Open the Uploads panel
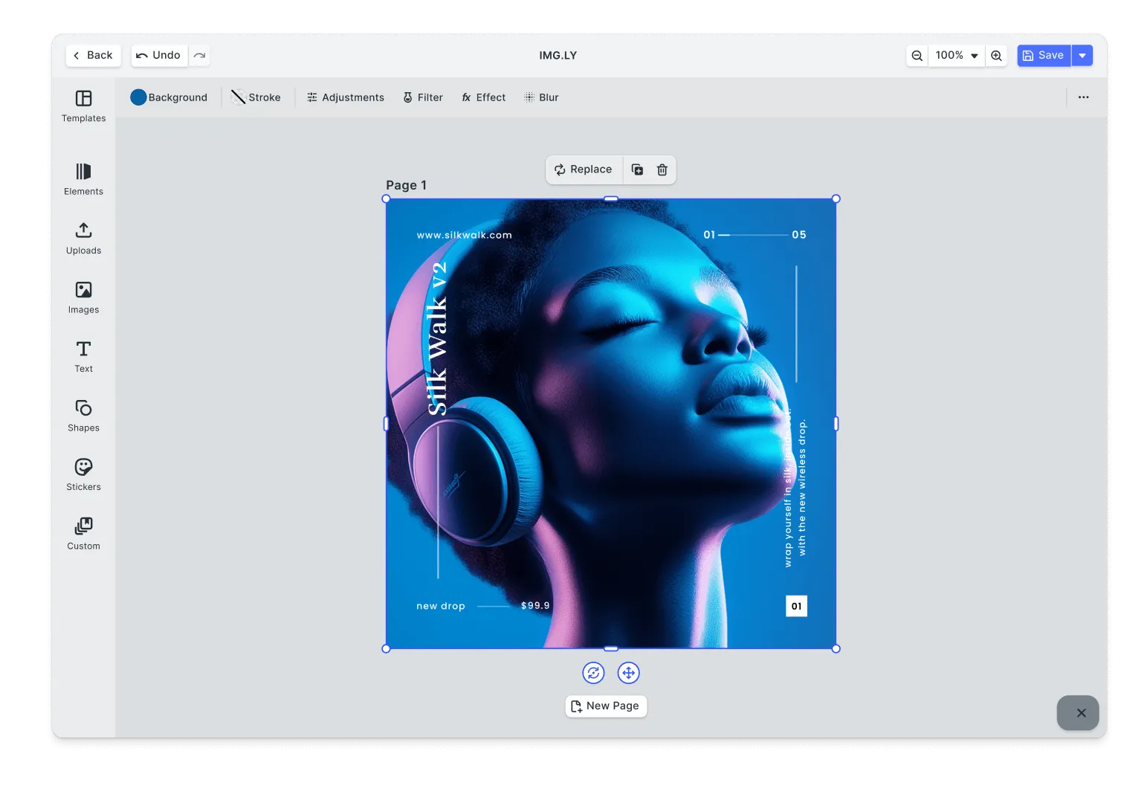 click(x=83, y=239)
